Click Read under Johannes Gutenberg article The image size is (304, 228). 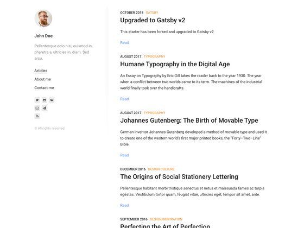tap(124, 155)
